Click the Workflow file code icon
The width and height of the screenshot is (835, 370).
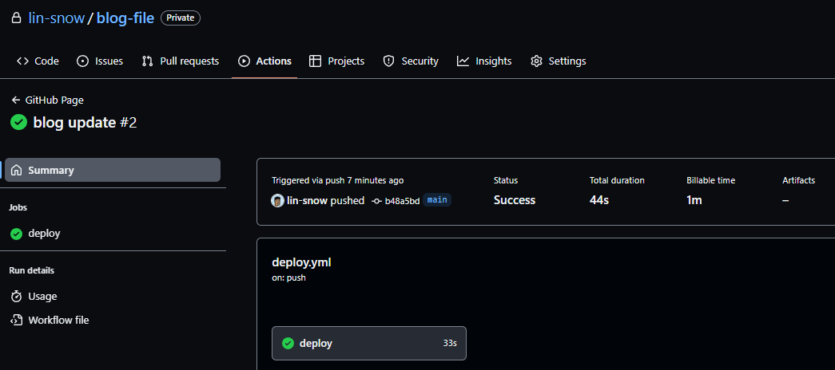click(x=17, y=320)
